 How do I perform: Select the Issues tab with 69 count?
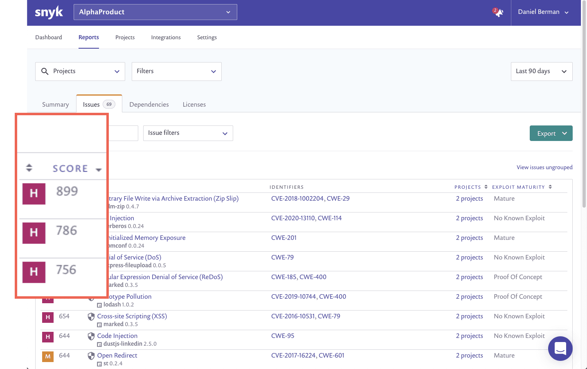point(99,104)
